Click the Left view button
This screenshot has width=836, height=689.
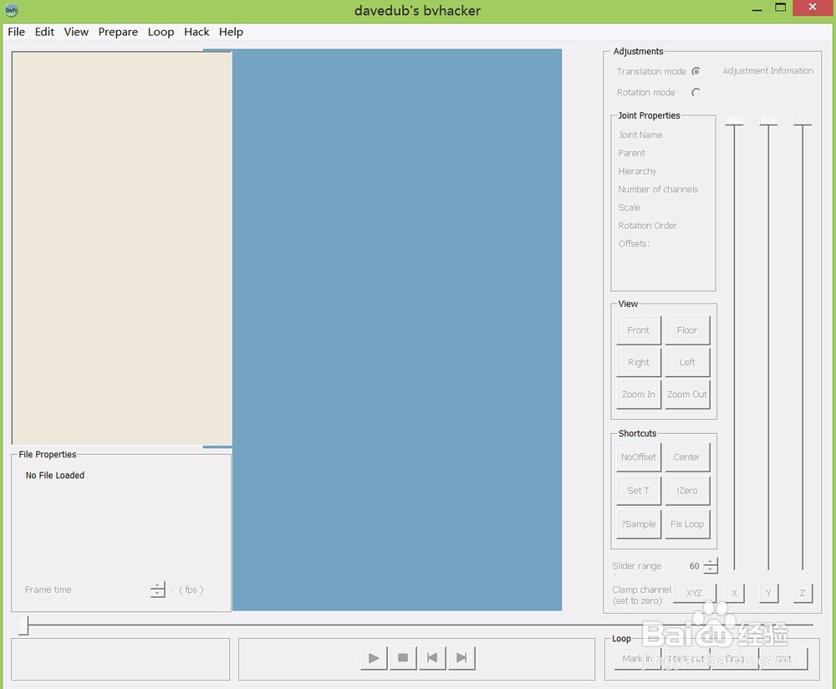click(x=687, y=363)
